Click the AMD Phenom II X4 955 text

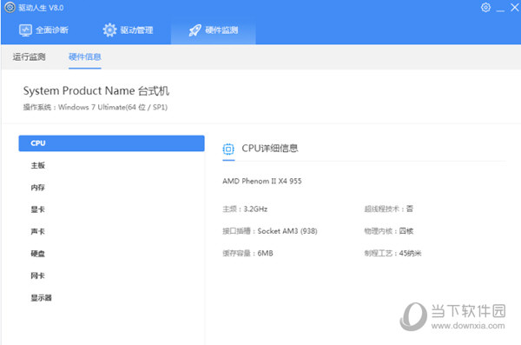pos(262,181)
